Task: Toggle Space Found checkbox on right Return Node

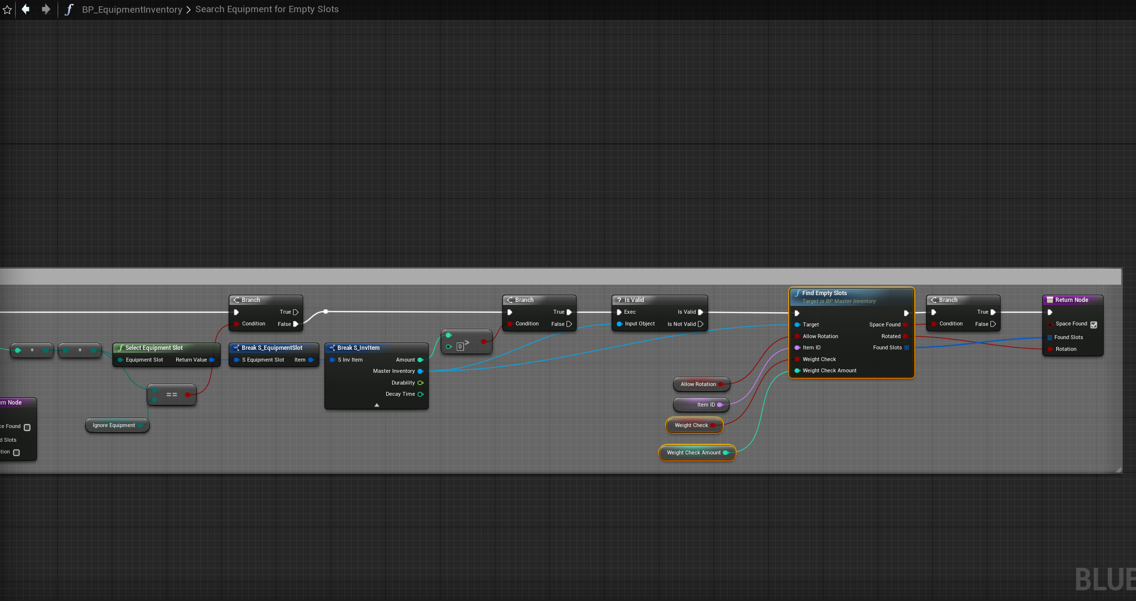Action: pos(1094,324)
